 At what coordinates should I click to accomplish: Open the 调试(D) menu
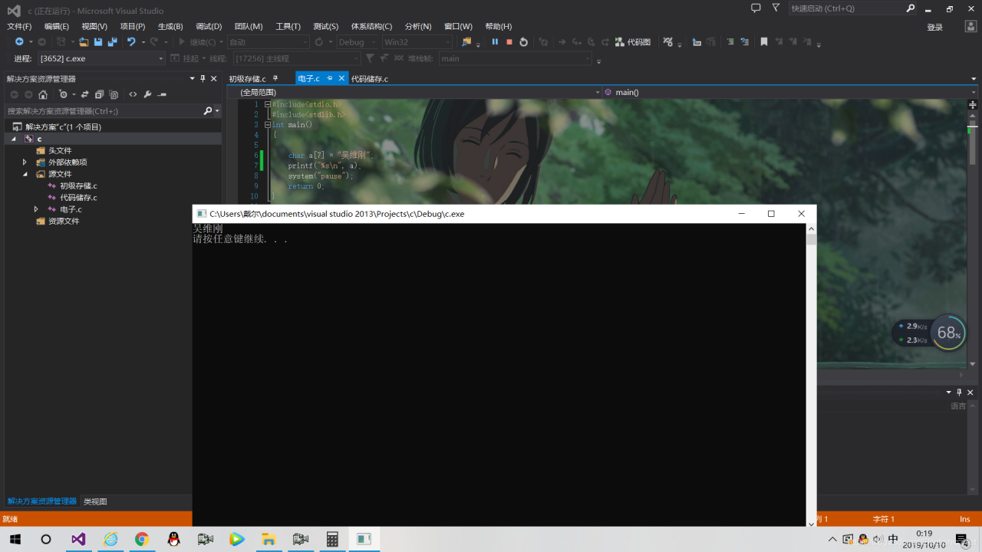tap(209, 26)
